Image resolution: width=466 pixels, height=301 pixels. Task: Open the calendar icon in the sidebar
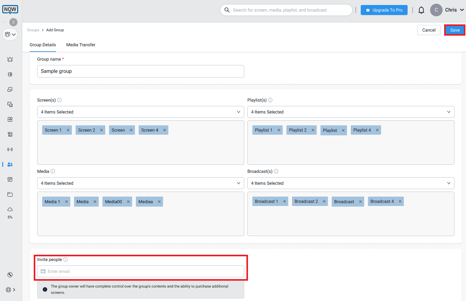pyautogui.click(x=10, y=179)
